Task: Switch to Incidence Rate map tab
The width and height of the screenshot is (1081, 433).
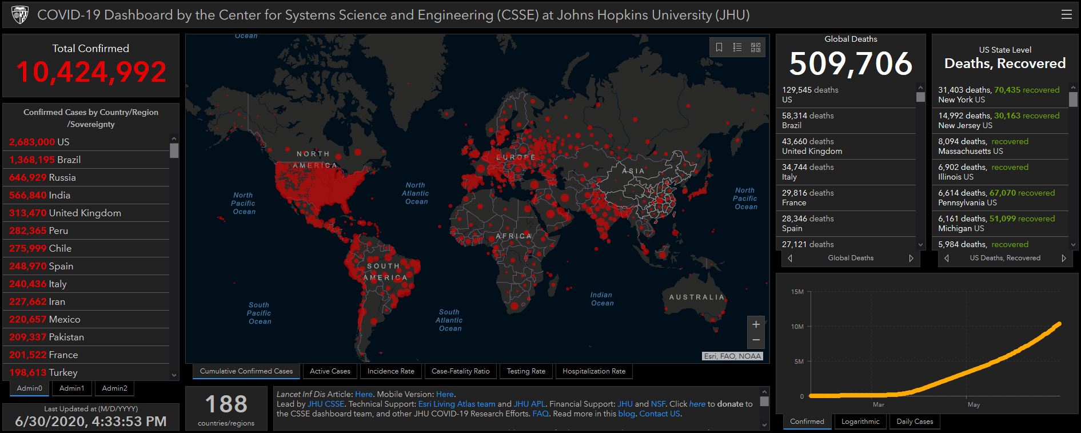Action: 391,371
